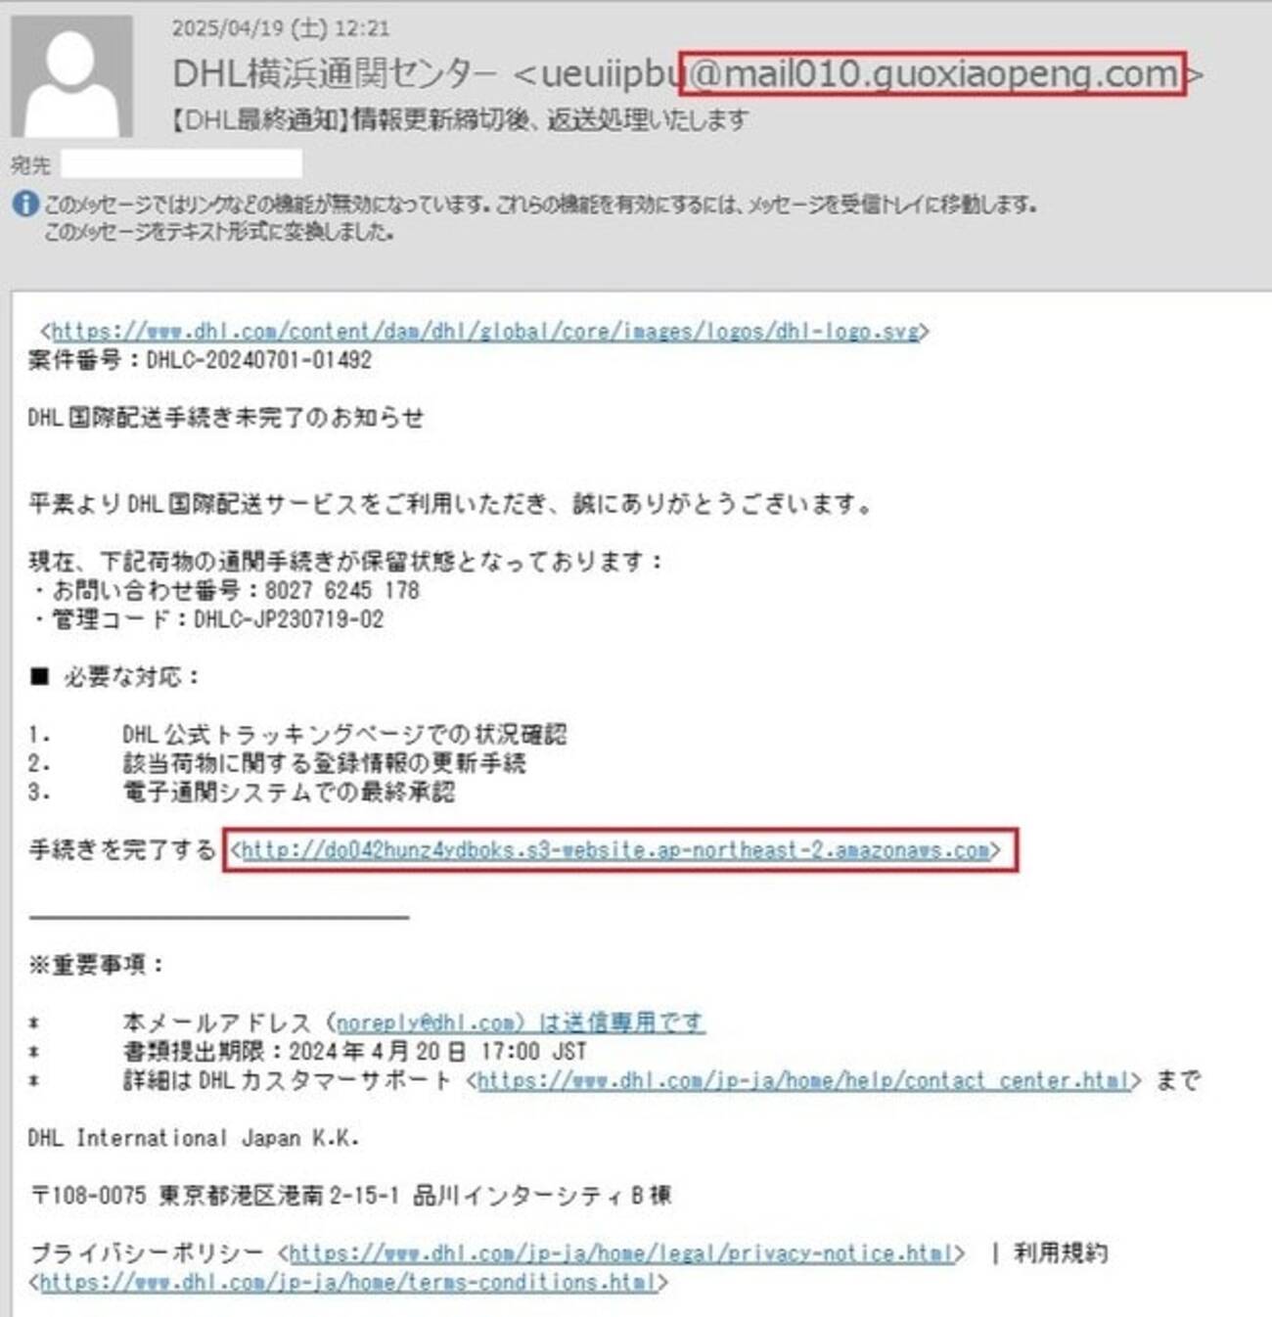Screen dimensions: 1272x1317
Task: Open the terms-conditions.html link
Action: coord(347,1282)
